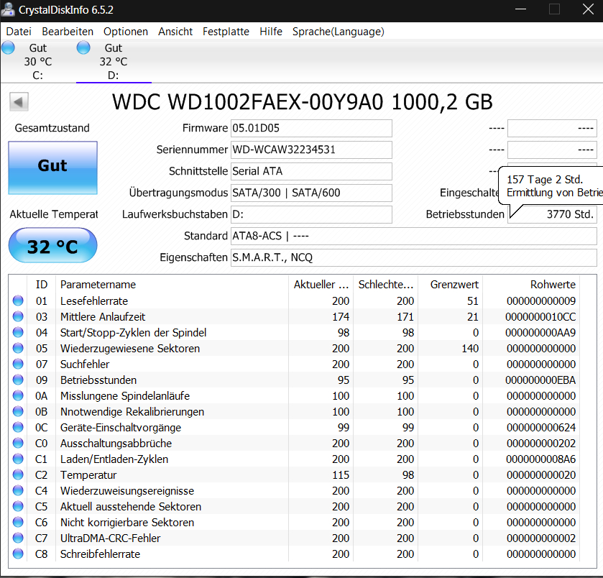Click status orb for Start/Stopp-Zyklen row
The width and height of the screenshot is (603, 578).
tap(18, 332)
